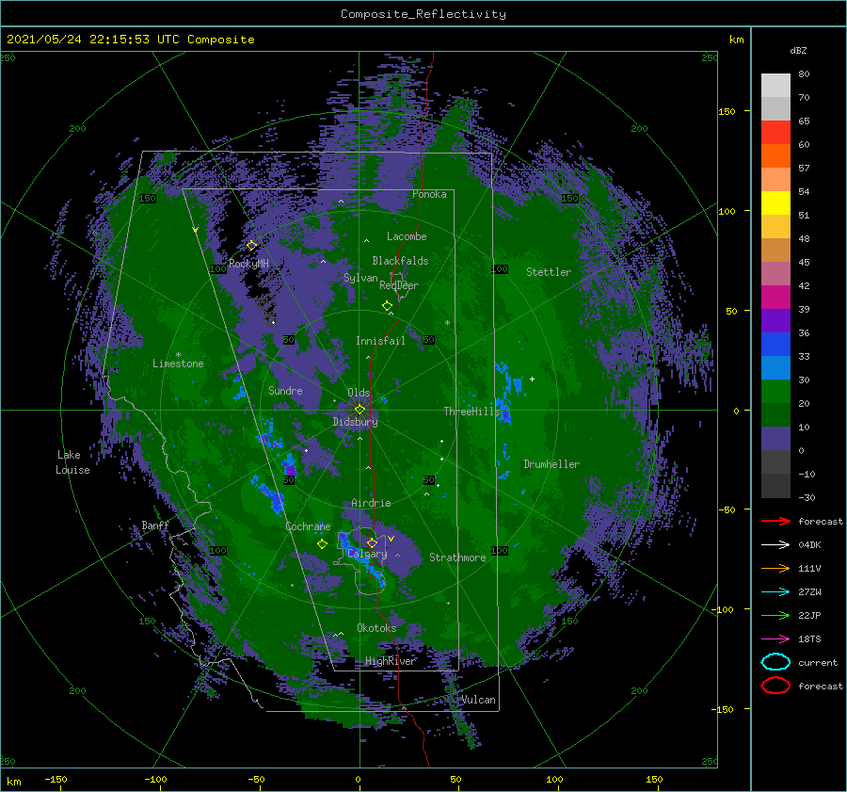This screenshot has height=792, width=847.
Task: Click the Calgary city label
Action: click(x=367, y=554)
